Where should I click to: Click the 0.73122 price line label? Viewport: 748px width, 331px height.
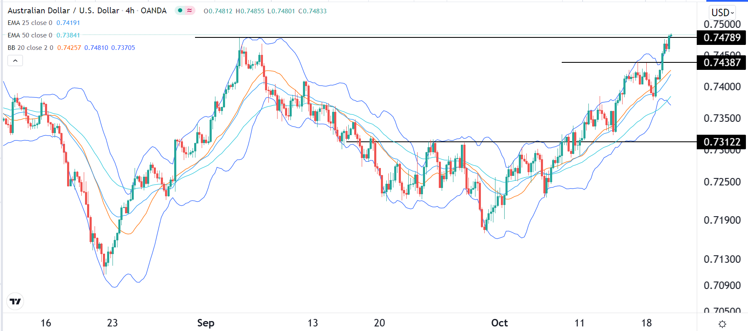(722, 142)
